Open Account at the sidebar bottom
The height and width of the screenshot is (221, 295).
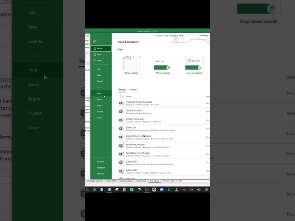click(x=101, y=162)
